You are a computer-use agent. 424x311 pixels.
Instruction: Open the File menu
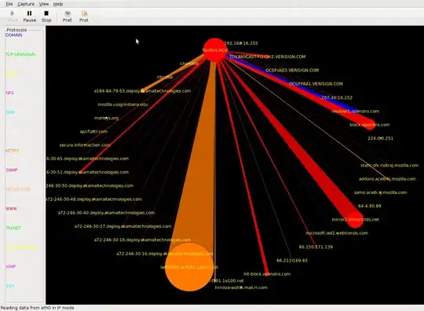(x=9, y=4)
